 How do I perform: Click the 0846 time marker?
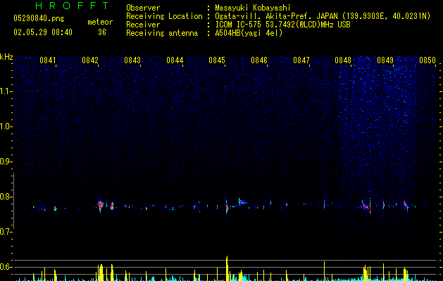click(x=259, y=60)
